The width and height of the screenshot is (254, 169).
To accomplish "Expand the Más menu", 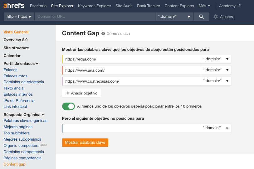I will [204, 6].
